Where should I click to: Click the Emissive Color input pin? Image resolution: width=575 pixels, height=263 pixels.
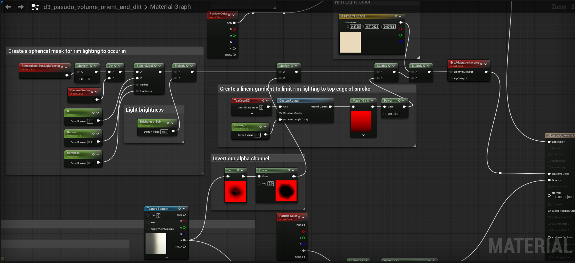click(549, 174)
